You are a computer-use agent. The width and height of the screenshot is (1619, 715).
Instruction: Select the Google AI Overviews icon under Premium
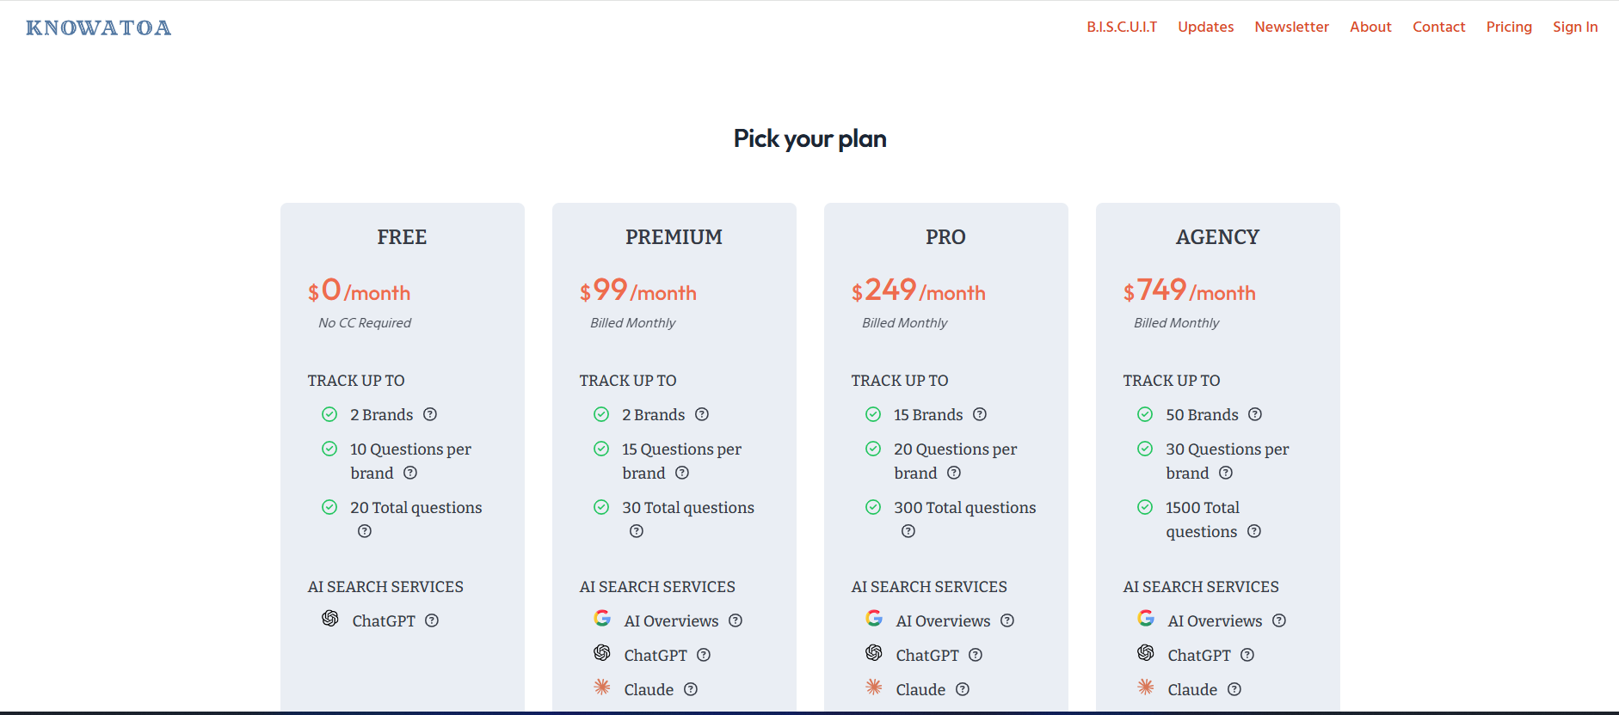tap(602, 618)
